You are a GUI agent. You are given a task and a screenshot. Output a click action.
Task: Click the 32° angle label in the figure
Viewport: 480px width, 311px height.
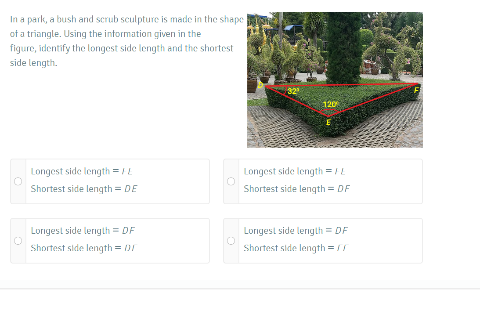pos(293,91)
